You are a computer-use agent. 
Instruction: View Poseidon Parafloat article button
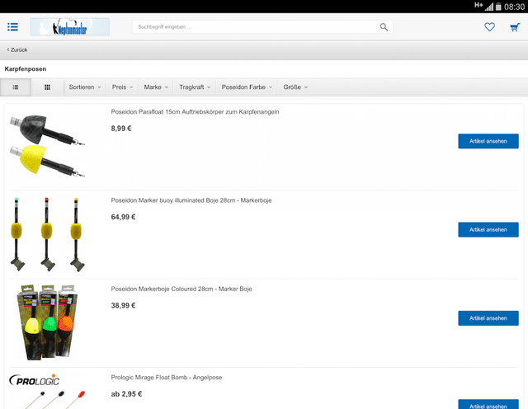488,141
